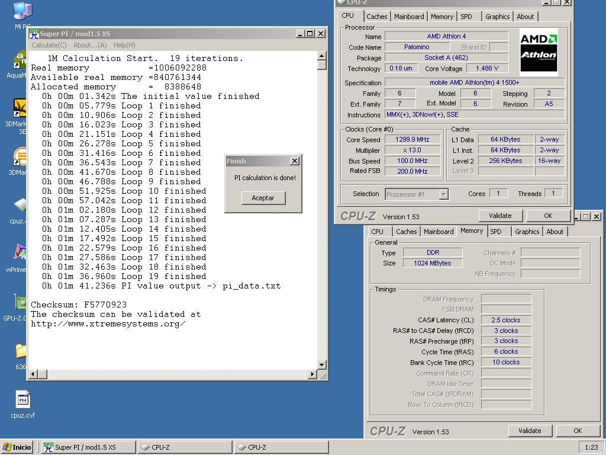Click the memory Type DDR field
The height and width of the screenshot is (455, 606).
tap(433, 252)
